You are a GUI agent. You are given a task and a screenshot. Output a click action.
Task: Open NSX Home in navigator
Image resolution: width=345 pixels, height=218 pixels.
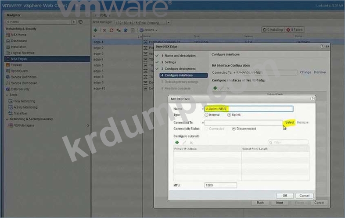pos(18,35)
